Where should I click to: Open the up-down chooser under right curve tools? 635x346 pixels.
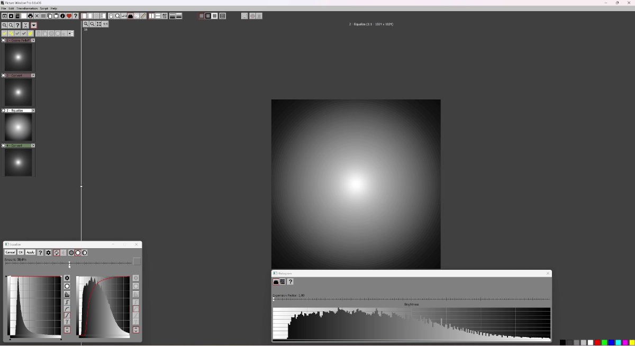click(136, 330)
